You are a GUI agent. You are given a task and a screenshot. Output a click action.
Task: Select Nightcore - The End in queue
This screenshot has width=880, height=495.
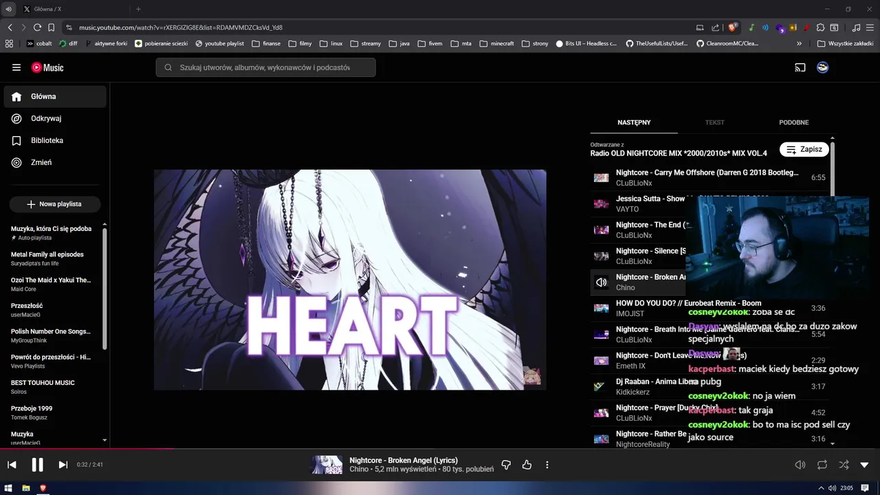tap(709, 230)
